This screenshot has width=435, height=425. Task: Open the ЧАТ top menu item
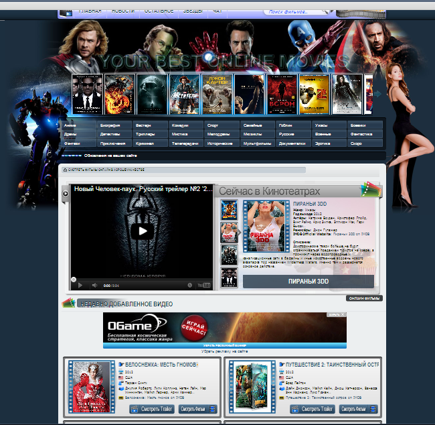(x=217, y=11)
